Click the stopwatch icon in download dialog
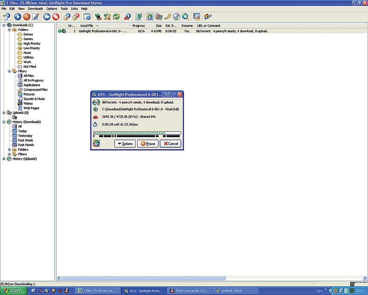Screen dimensions: 368x295 95,124
